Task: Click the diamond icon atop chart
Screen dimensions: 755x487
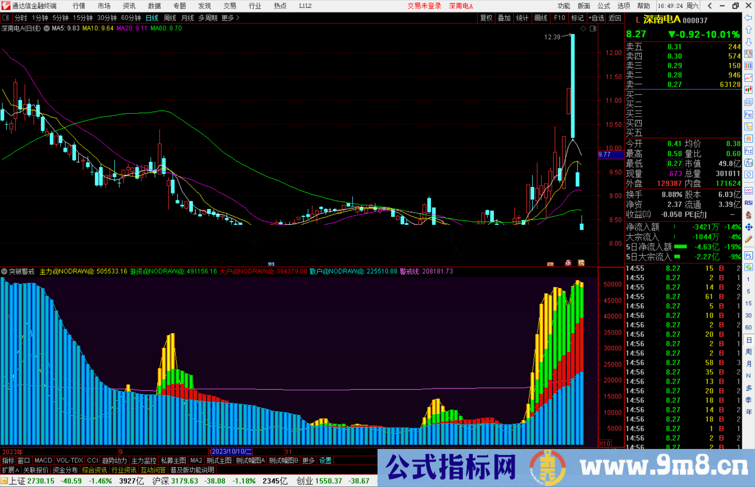Action: coord(583,29)
